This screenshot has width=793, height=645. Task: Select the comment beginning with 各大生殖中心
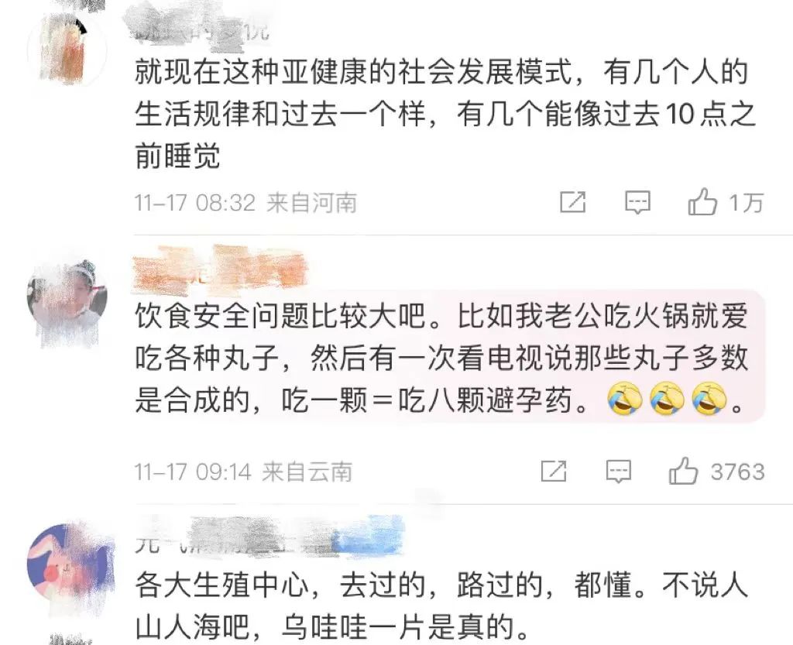coord(441,606)
